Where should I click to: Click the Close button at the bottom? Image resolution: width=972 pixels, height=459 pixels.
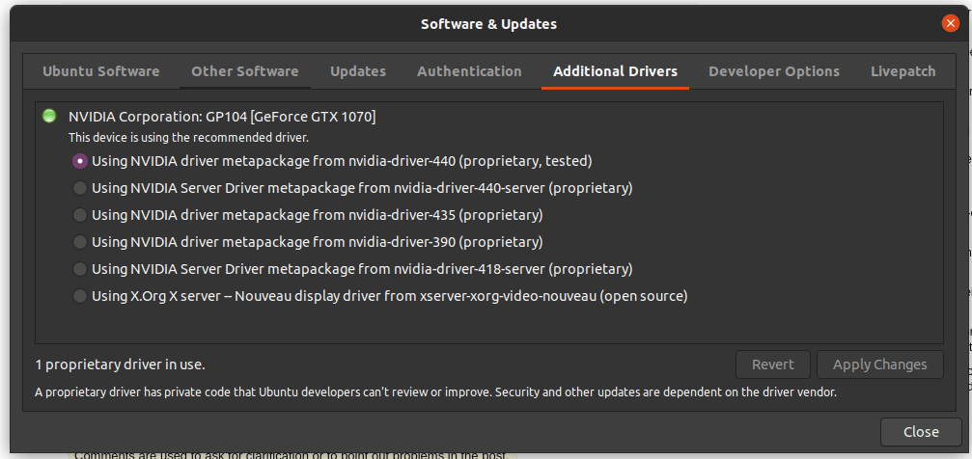[921, 432]
